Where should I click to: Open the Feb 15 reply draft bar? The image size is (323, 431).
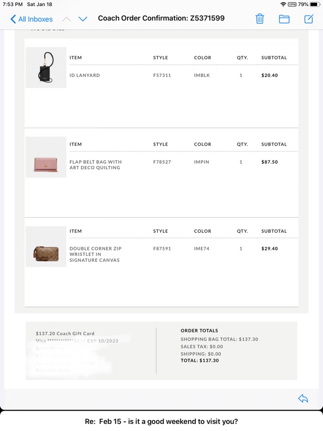(161, 421)
